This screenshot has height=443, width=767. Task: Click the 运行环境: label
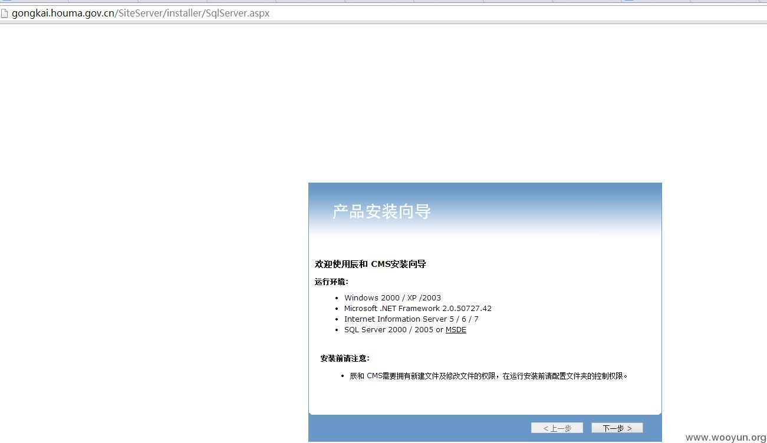[x=331, y=282]
